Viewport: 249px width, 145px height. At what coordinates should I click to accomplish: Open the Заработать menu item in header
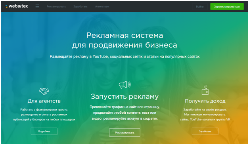[80, 6]
